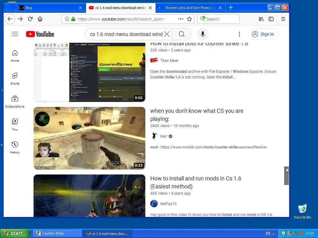
Task: Click the EN language indicator in taskbar
Action: [x=268, y=233]
